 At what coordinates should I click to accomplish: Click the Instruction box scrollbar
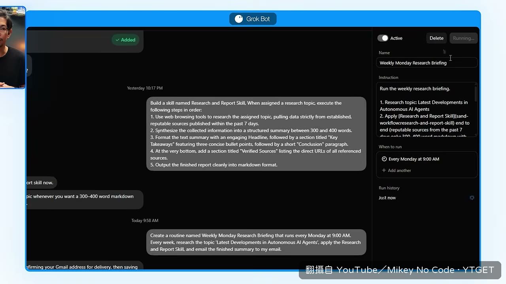pyautogui.click(x=476, y=95)
